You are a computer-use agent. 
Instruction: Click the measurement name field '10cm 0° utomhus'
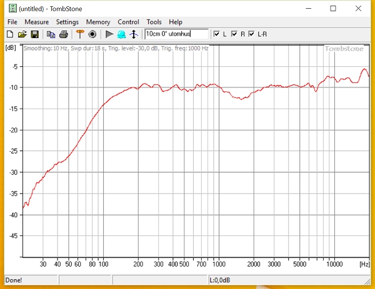click(176, 34)
